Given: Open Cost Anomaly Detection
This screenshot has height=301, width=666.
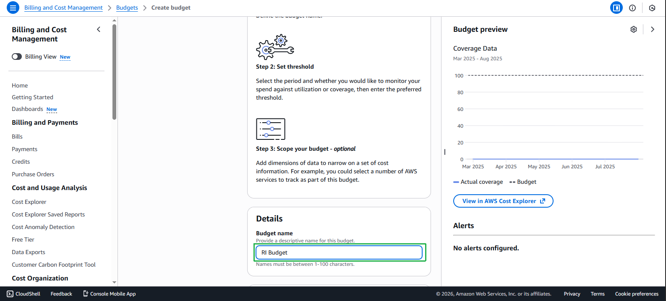Looking at the screenshot, I should point(43,227).
